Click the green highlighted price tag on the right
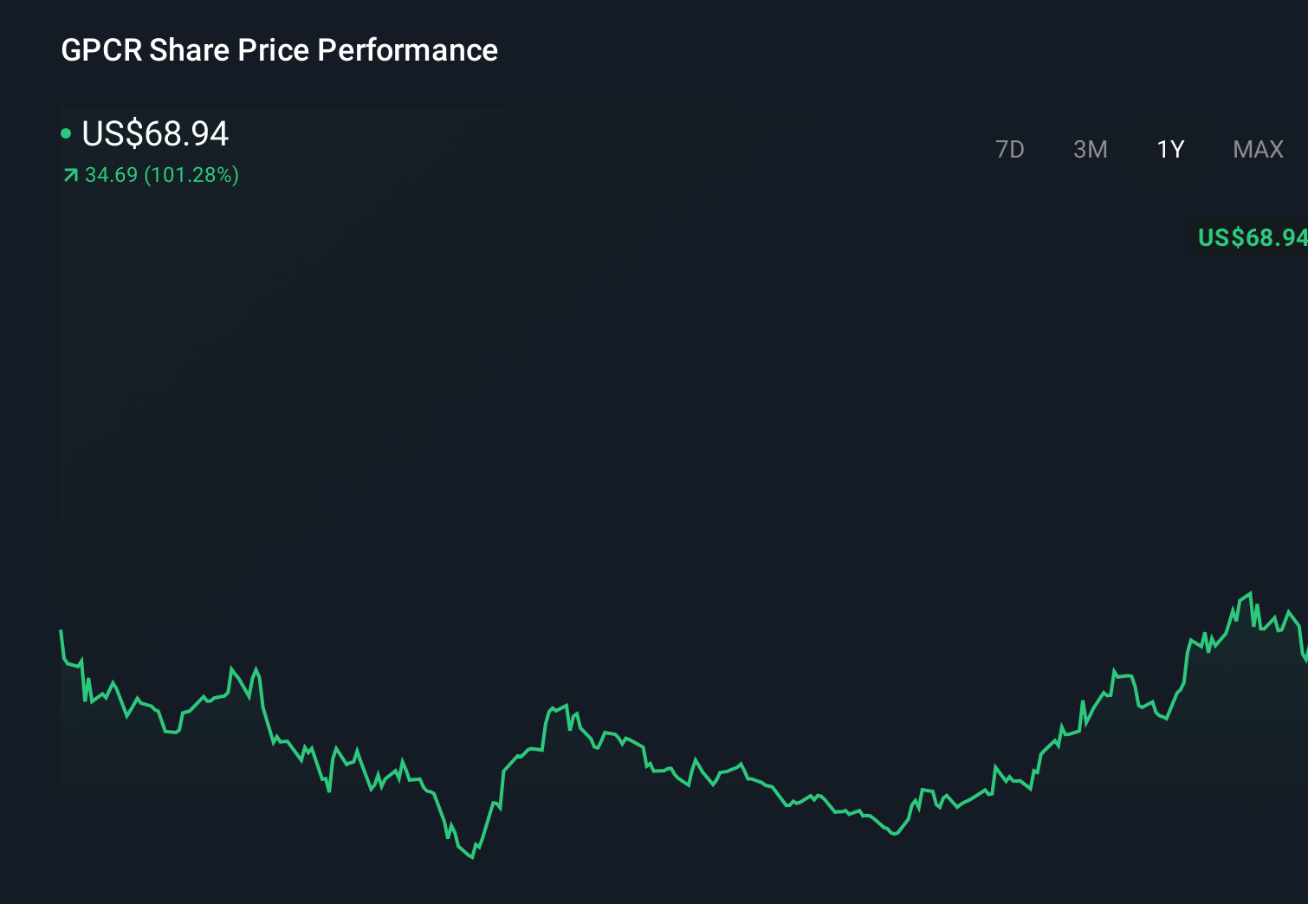1308x904 pixels. click(x=1251, y=238)
